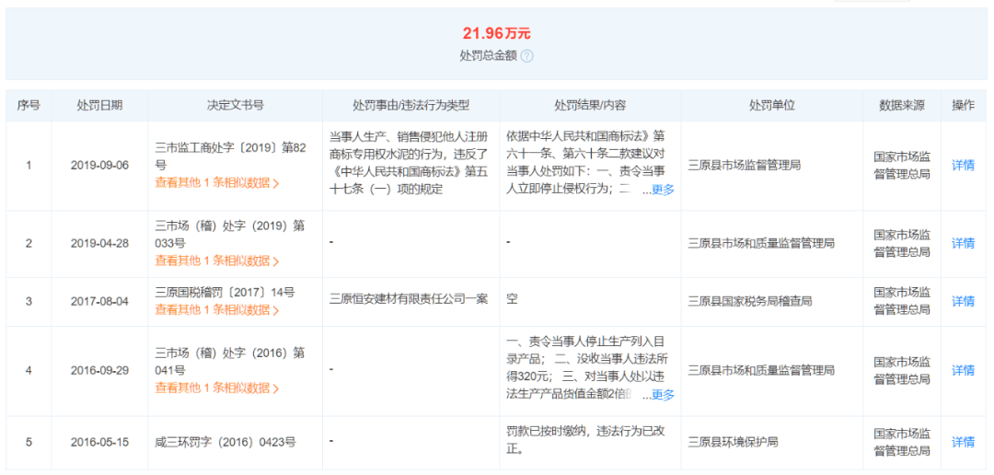Select the 处罚事由/违法行为类型 column header
Viewport: 994px width, 475px height.
[x=410, y=106]
